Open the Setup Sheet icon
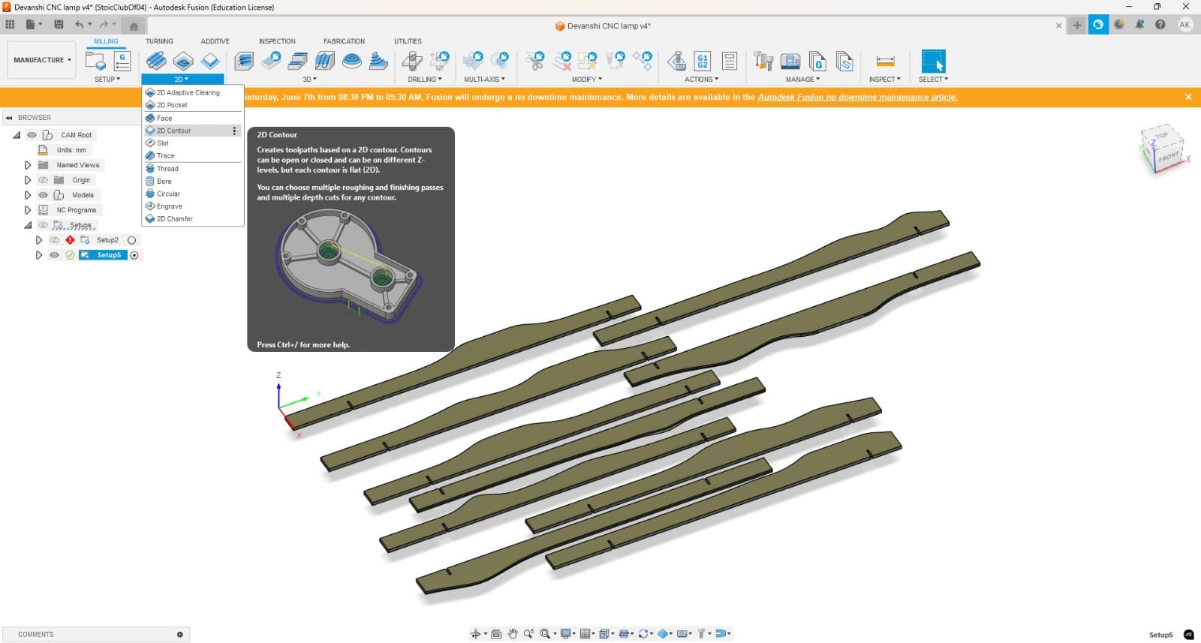Viewport: 1201px width, 643px height. click(730, 61)
